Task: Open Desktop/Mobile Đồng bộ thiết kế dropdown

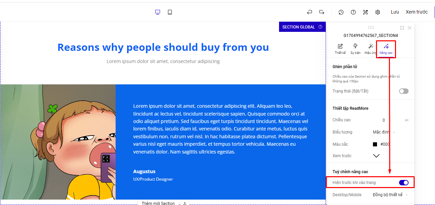Action: [390, 195]
